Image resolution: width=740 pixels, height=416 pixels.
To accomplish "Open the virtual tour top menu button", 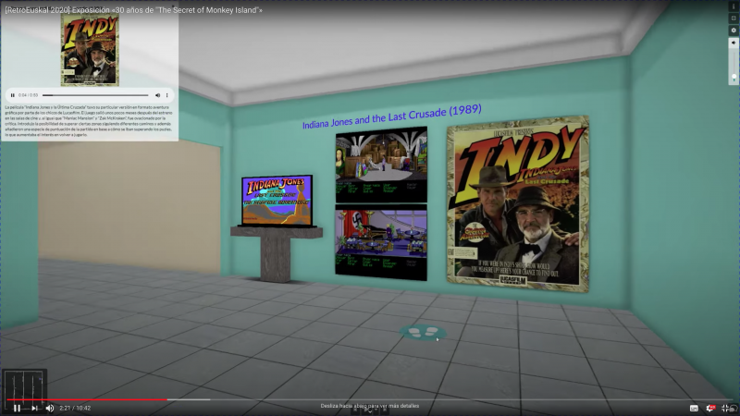I will coord(734,6).
